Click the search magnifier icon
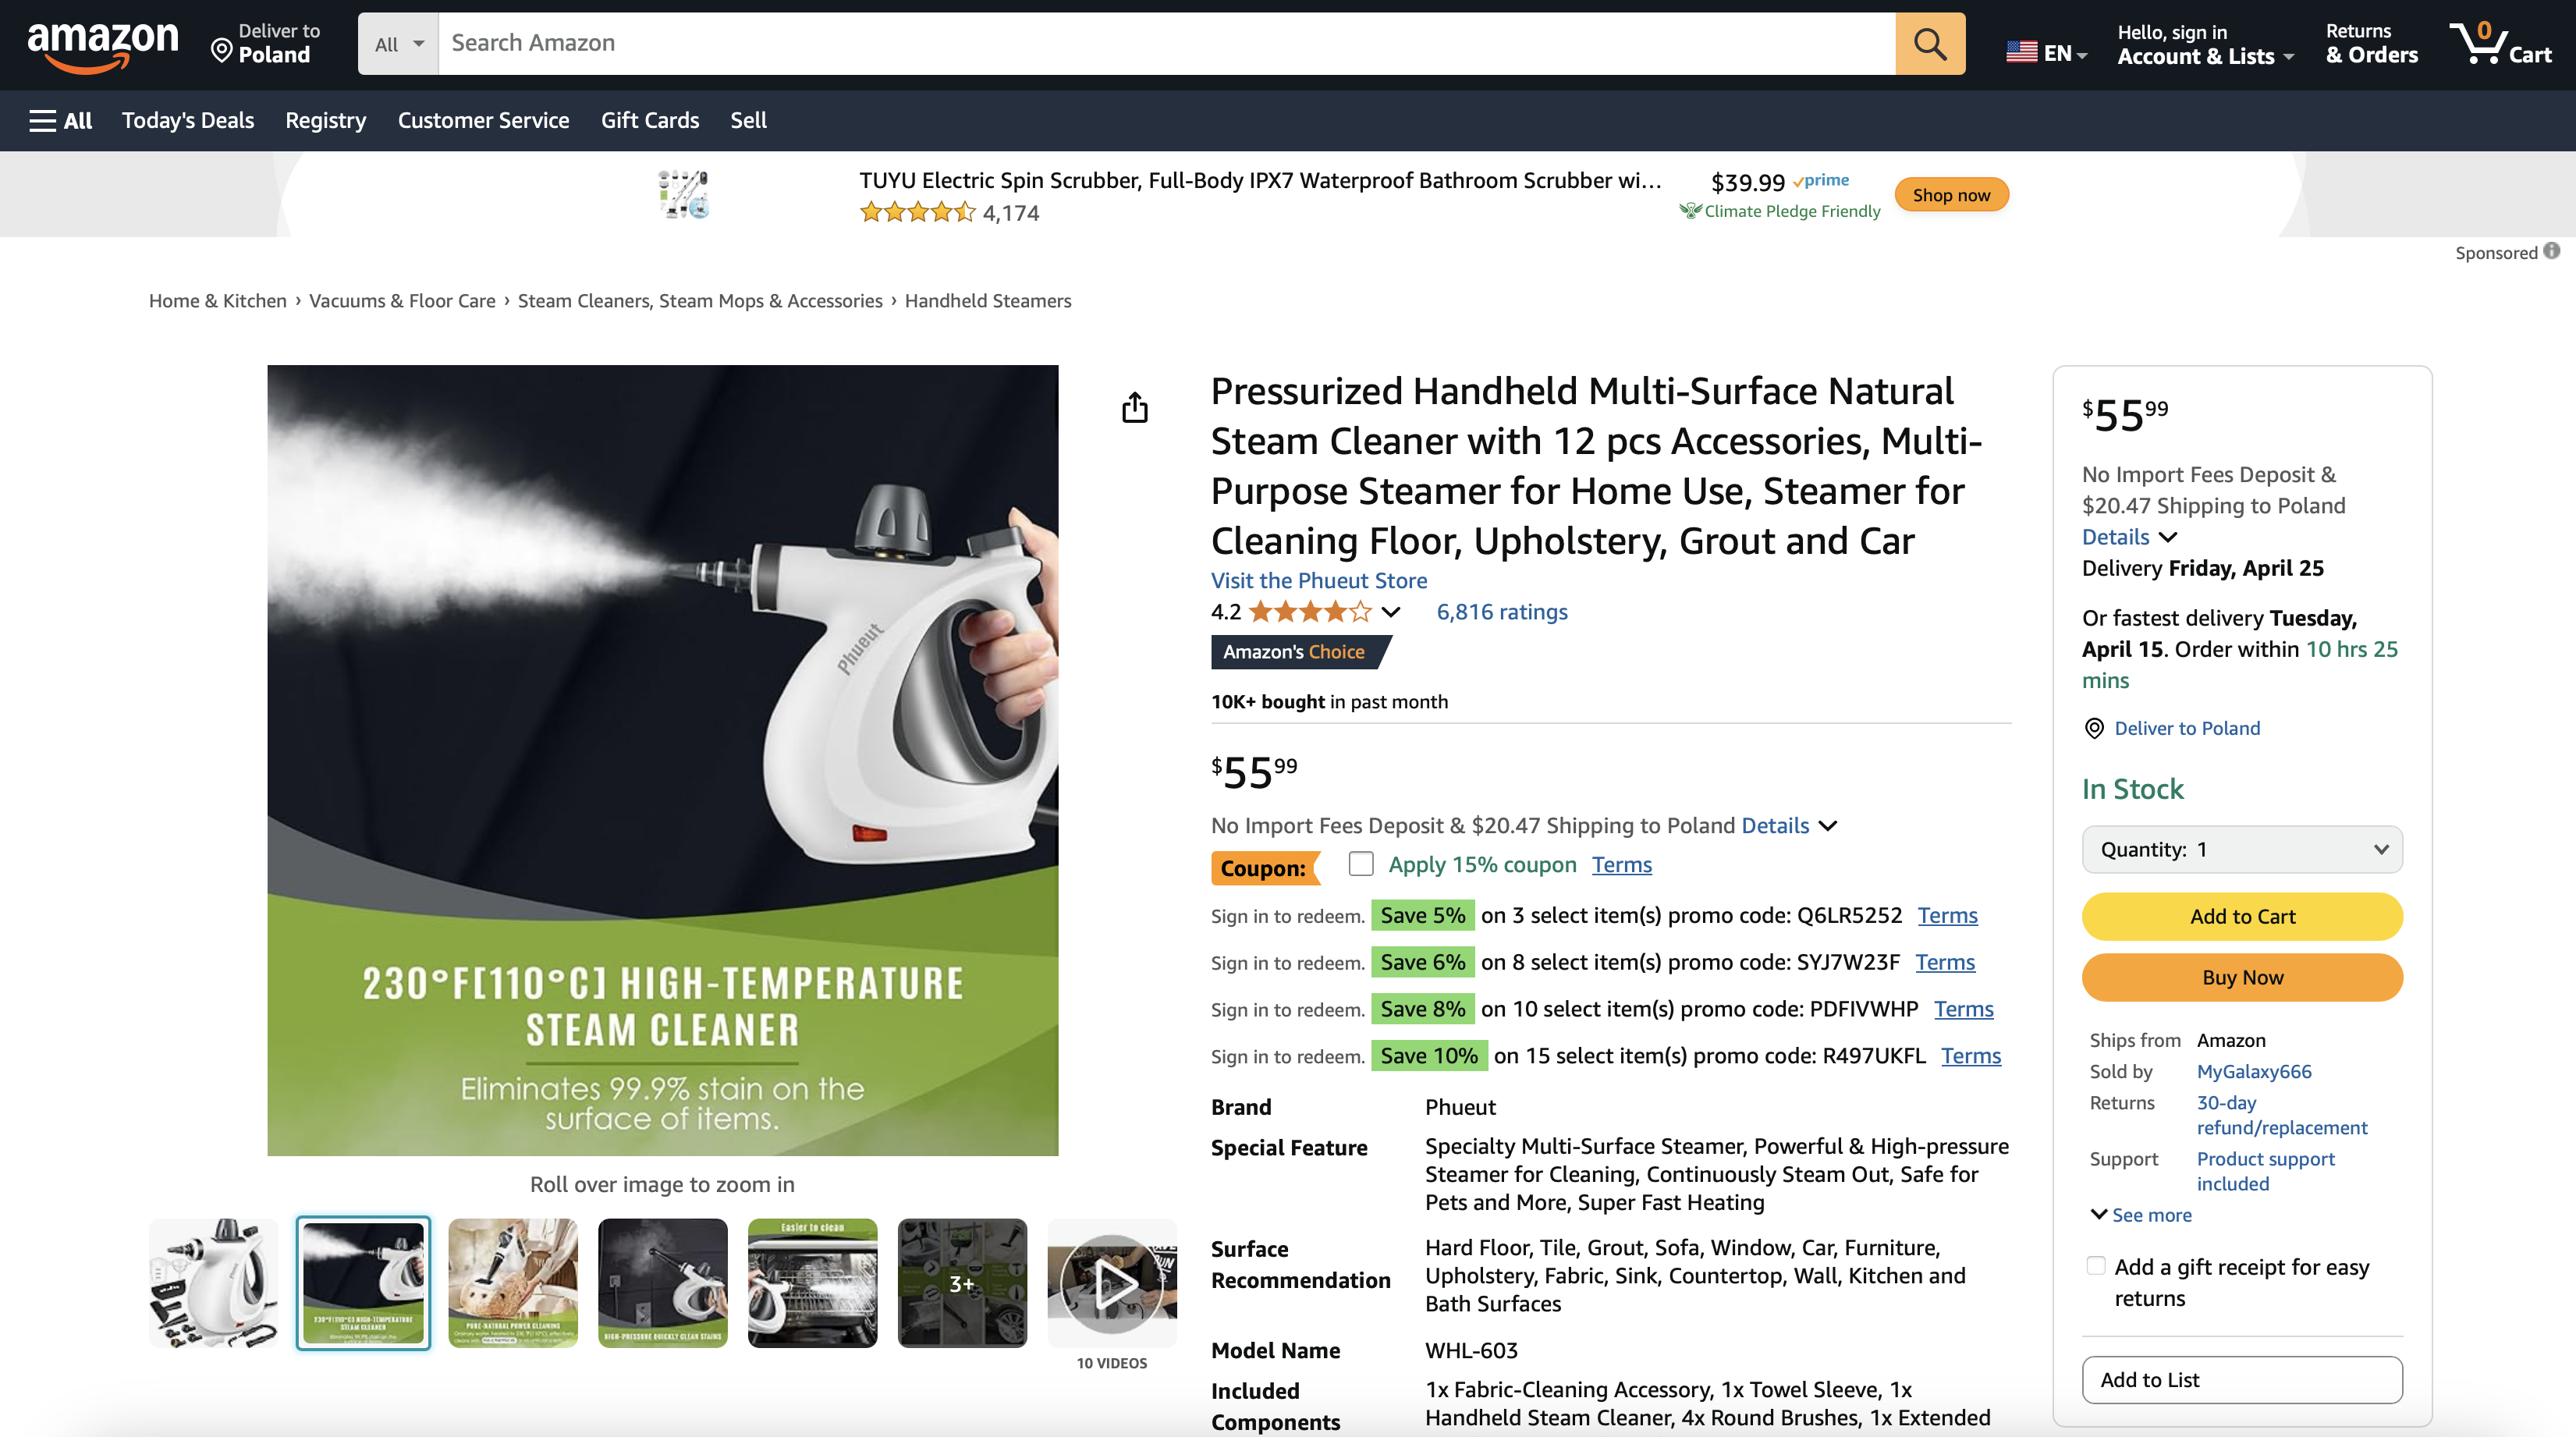The image size is (2576, 1437). 1929,44
